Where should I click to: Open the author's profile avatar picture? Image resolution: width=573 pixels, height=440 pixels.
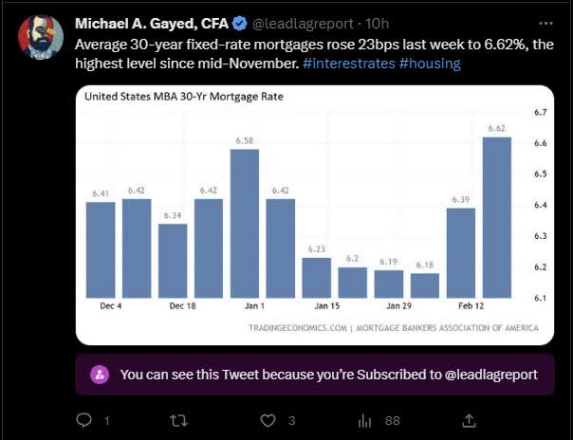pos(41,37)
